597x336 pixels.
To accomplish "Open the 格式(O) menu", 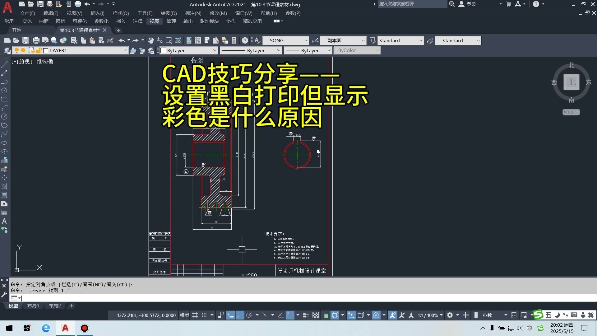I will (121, 13).
